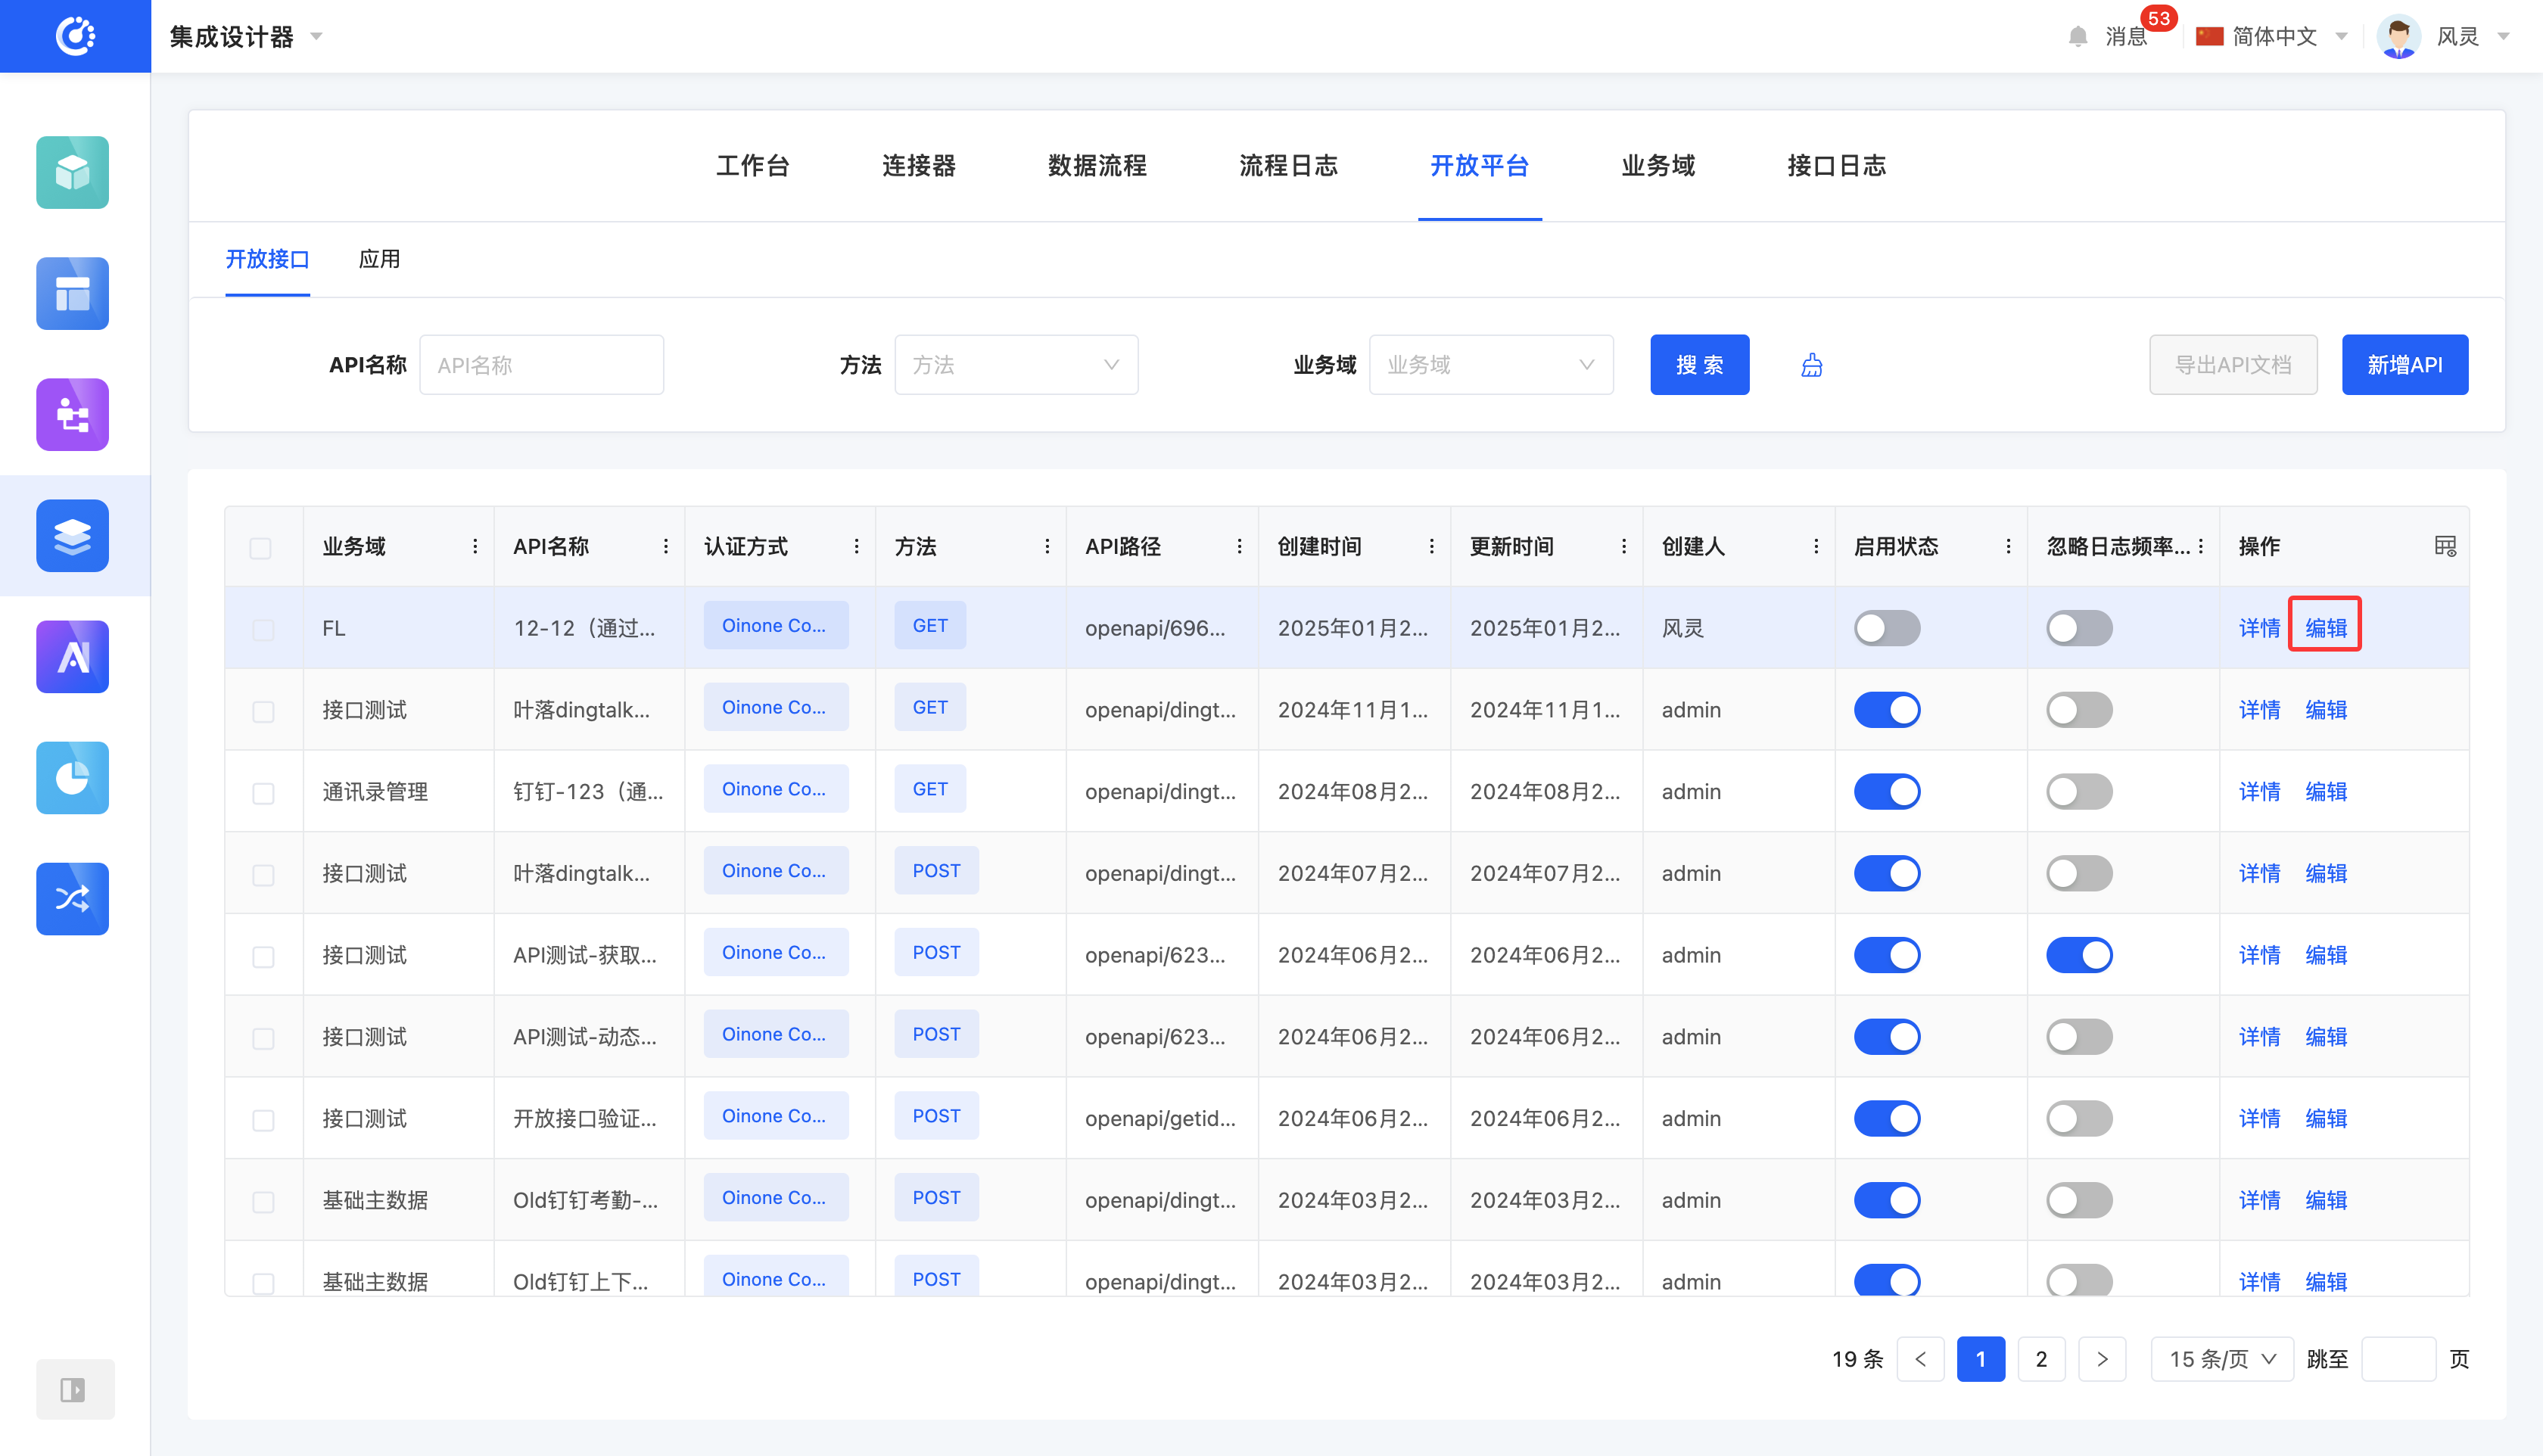
Task: Check the select-all checkbox in table header
Action: pyautogui.click(x=261, y=548)
